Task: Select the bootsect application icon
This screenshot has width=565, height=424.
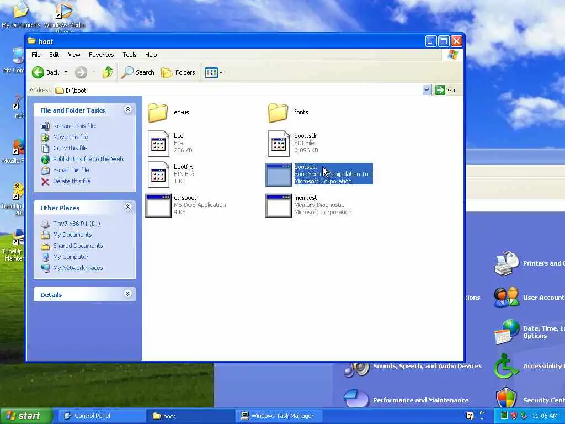Action: click(279, 175)
